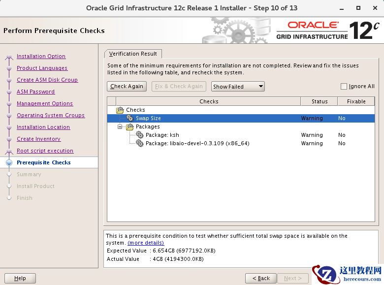Click the Fixable column header
The width and height of the screenshot is (384, 285).
point(356,101)
